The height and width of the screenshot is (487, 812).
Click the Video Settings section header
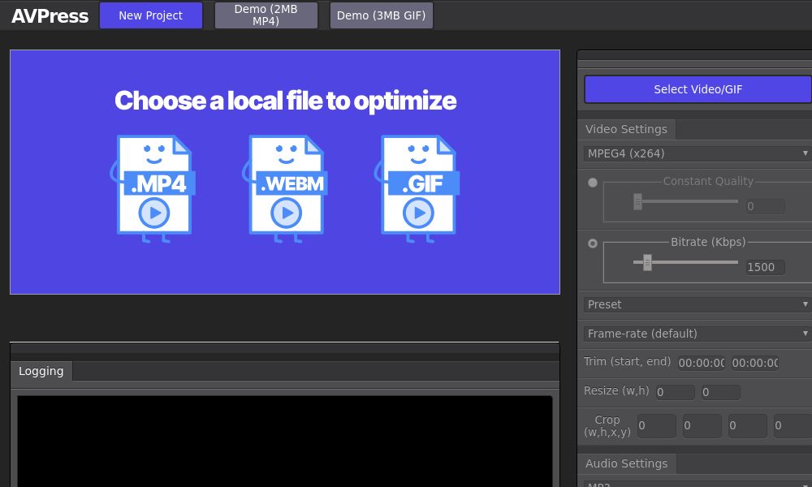click(626, 129)
